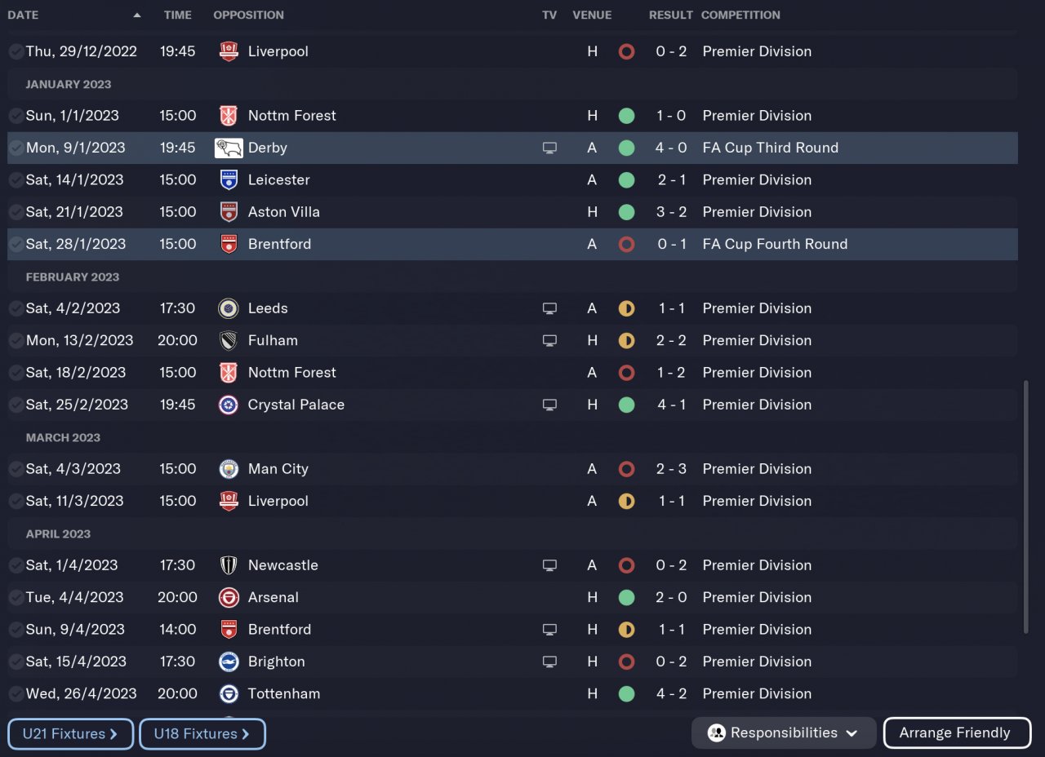Click the green win indicator for Arsenal match
The image size is (1045, 757).
pyautogui.click(x=626, y=597)
